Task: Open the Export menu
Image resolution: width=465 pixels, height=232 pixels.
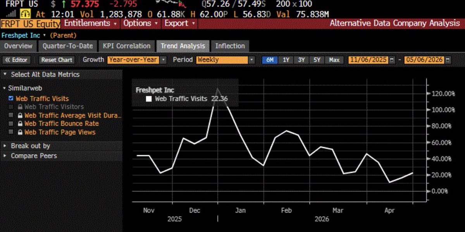Action: click(x=179, y=23)
